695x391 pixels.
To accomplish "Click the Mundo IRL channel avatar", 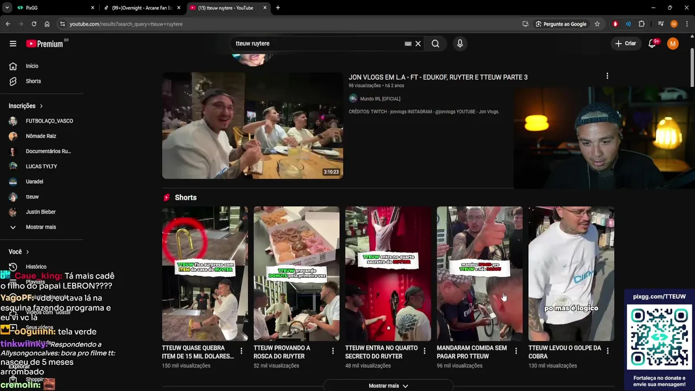I will [353, 98].
